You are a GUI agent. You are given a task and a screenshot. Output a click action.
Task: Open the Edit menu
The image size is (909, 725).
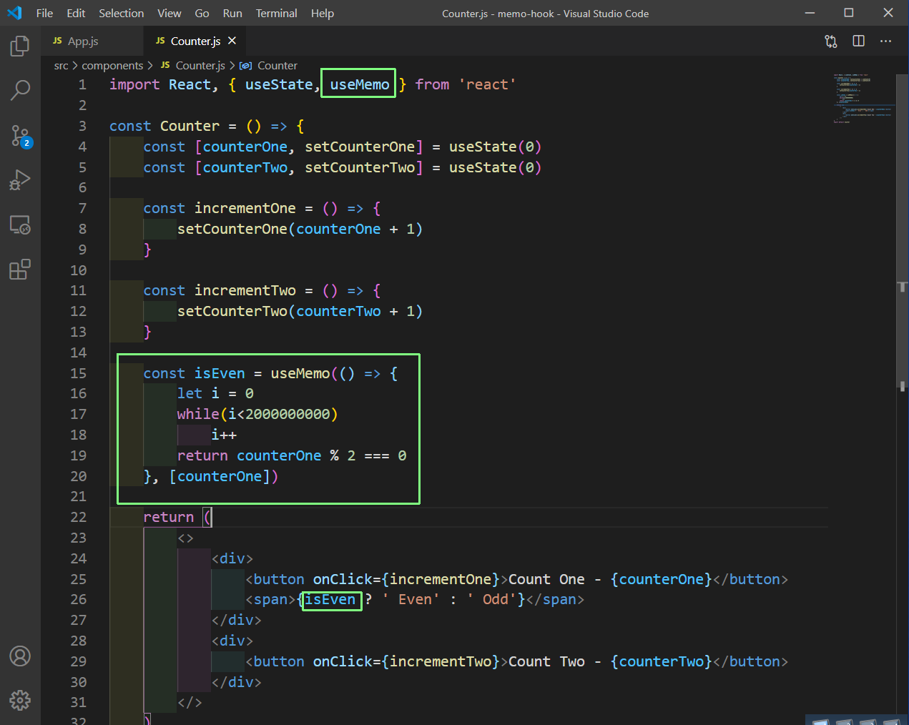click(76, 13)
